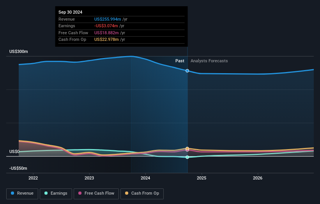This screenshot has width=320, height=204.
Task: Toggle the Revenue legend series
Action: [x=22, y=193]
